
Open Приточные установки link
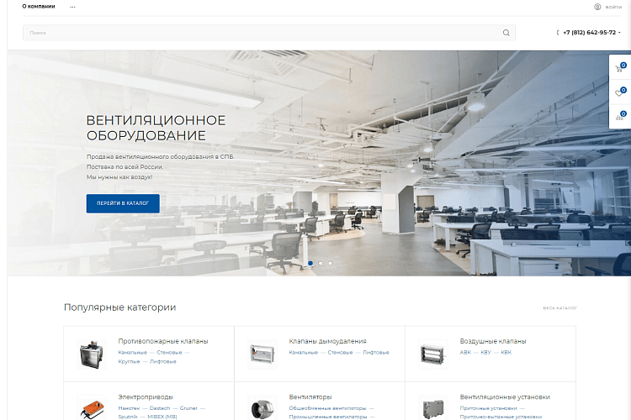(x=488, y=408)
